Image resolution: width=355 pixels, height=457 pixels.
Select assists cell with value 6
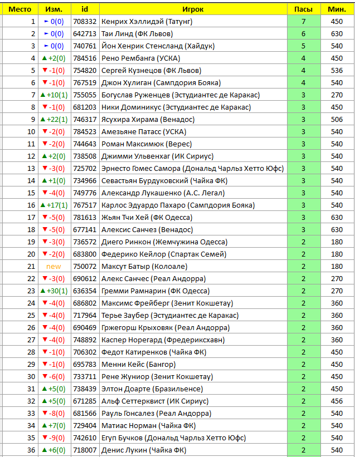[303, 34]
